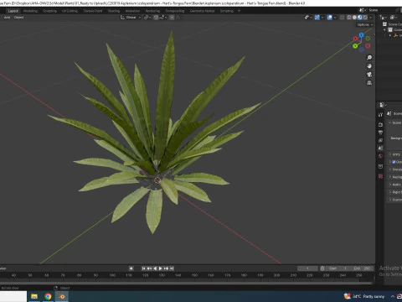The height and width of the screenshot is (302, 402).
Task: Open the Texture Paint workspace tab
Action: tap(93, 11)
